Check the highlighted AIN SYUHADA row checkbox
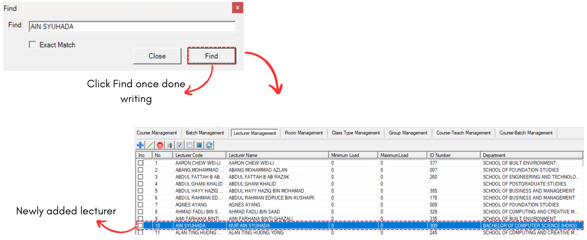The width and height of the screenshot is (587, 240). tap(140, 226)
